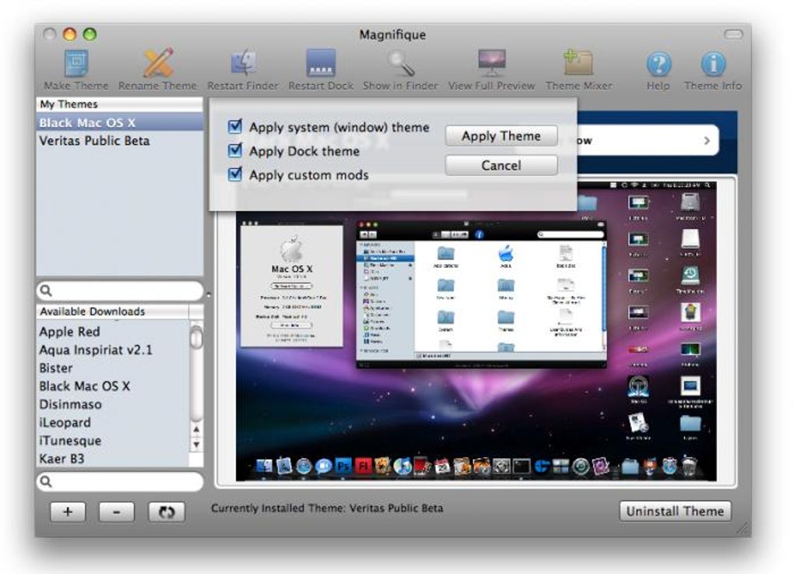Choose Aqua Inspiriat v2.1 download
Screen dimensions: 794x574
point(112,350)
